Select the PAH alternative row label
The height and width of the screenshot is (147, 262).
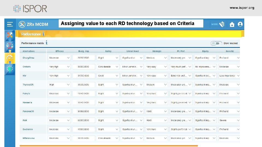click(x=25, y=120)
